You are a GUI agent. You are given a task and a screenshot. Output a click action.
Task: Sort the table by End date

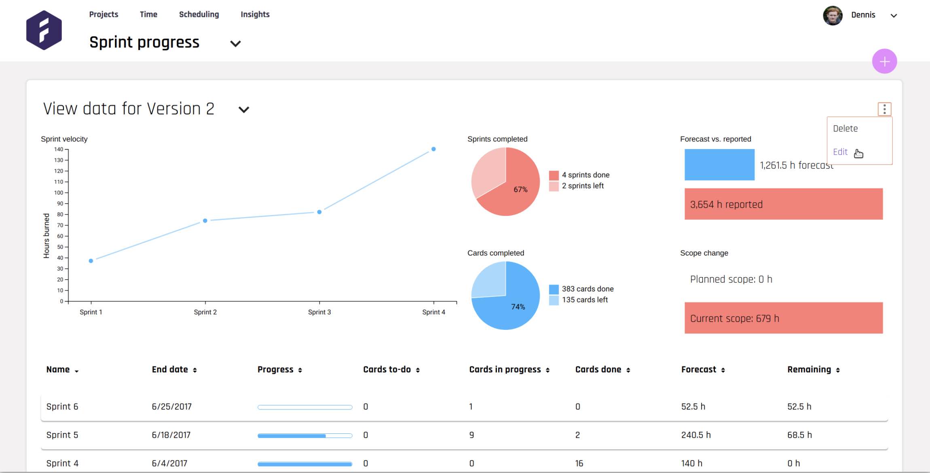coord(174,369)
